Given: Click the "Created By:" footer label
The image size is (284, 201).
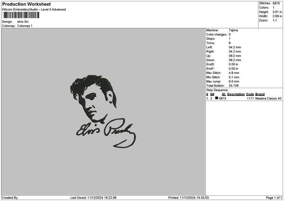Looking at the screenshot, I should point(10,198).
